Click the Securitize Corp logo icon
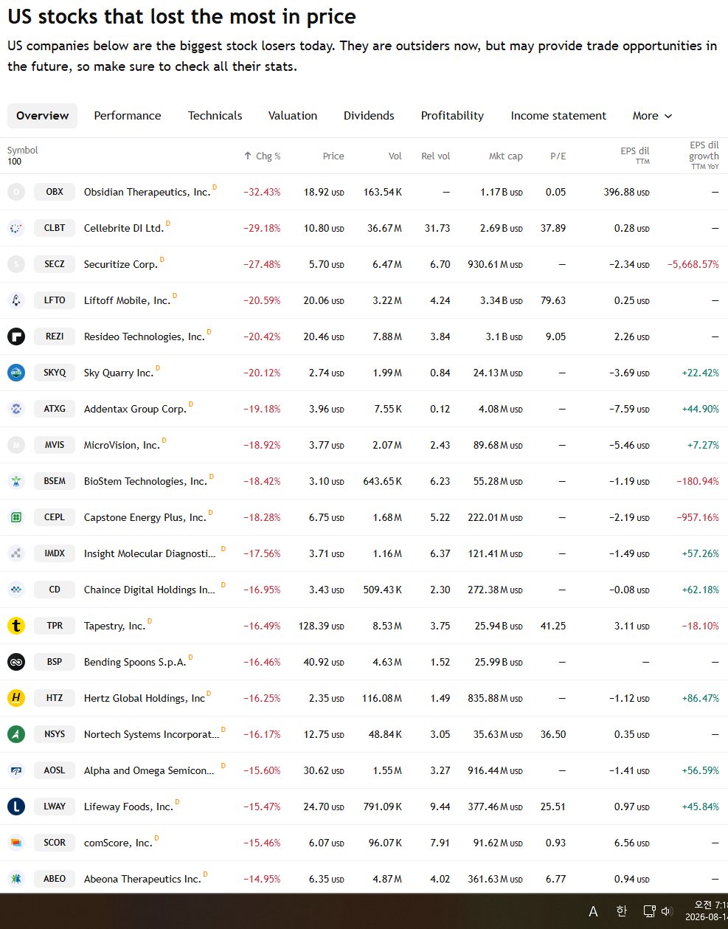The image size is (728, 929). pyautogui.click(x=16, y=264)
